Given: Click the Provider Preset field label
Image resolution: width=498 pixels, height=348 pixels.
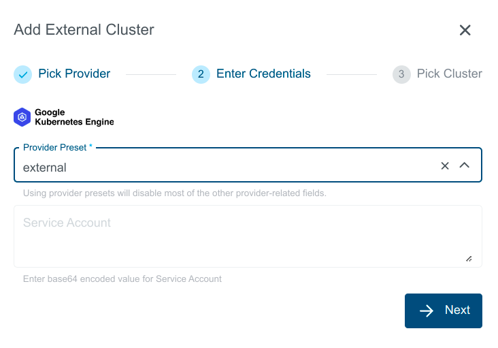Looking at the screenshot, I should point(58,147).
